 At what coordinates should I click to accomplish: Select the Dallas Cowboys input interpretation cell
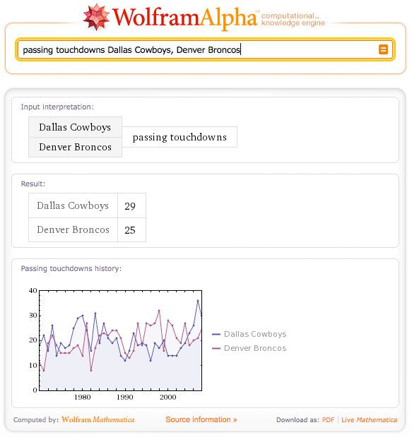pyautogui.click(x=75, y=127)
